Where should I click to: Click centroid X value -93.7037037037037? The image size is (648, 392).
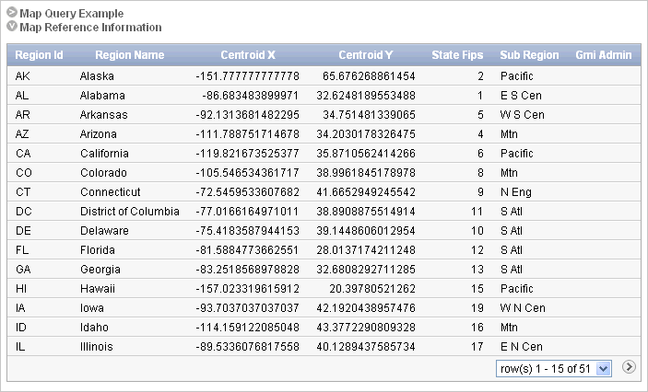coord(248,308)
